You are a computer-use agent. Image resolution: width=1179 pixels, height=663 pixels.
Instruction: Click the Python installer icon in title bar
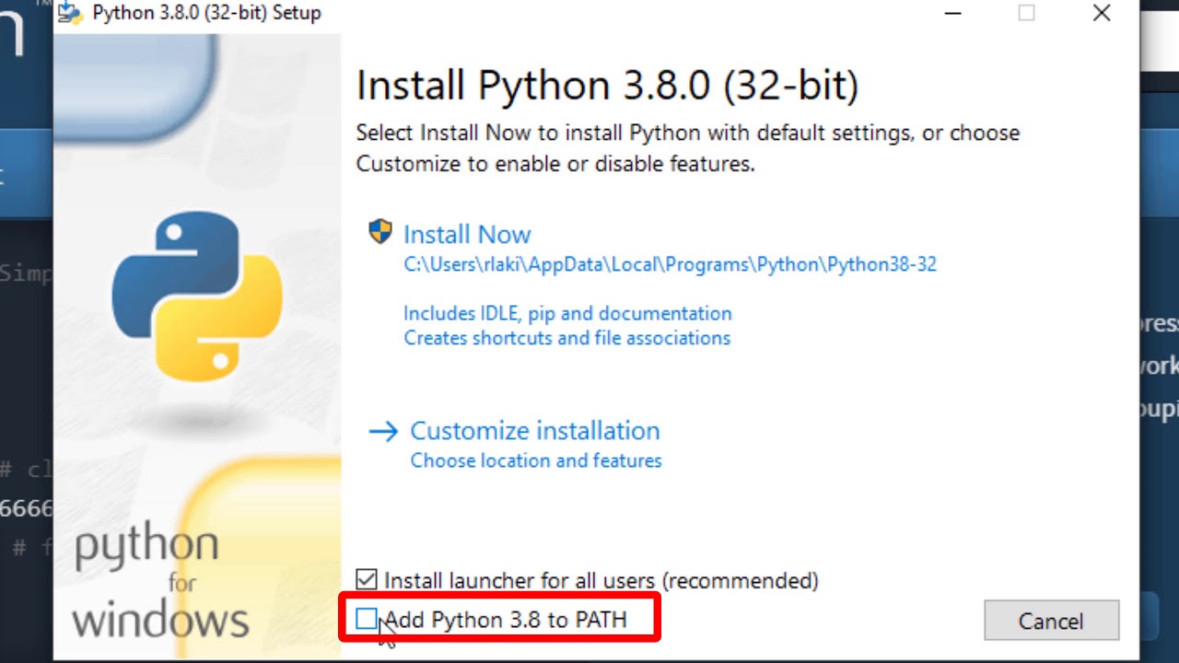point(70,12)
